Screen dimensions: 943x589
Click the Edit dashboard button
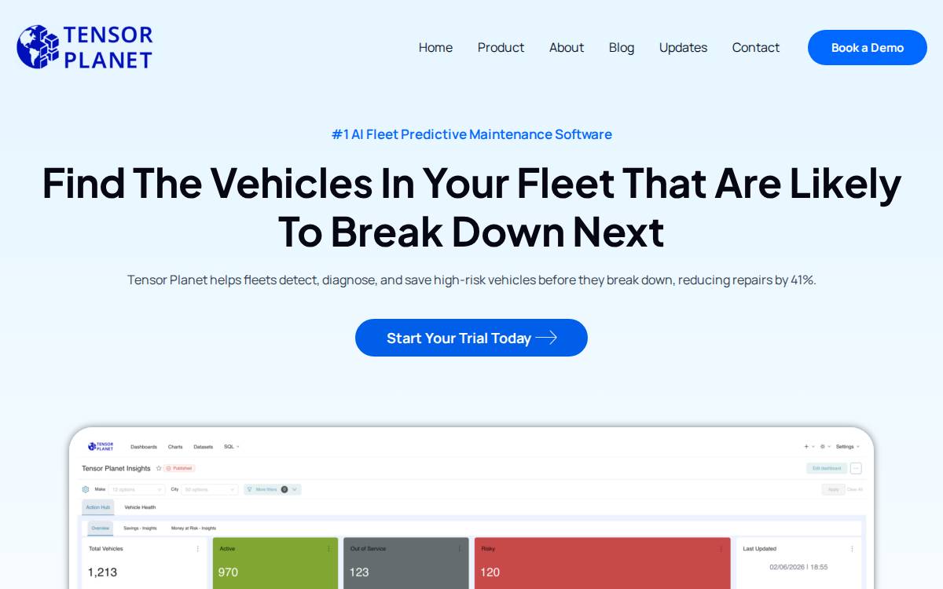[827, 468]
